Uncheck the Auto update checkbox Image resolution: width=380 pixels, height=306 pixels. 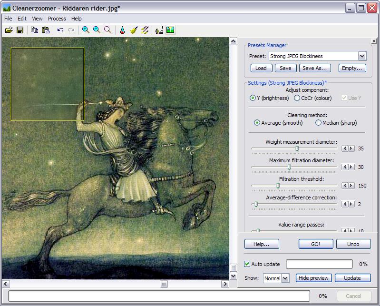[247, 264]
